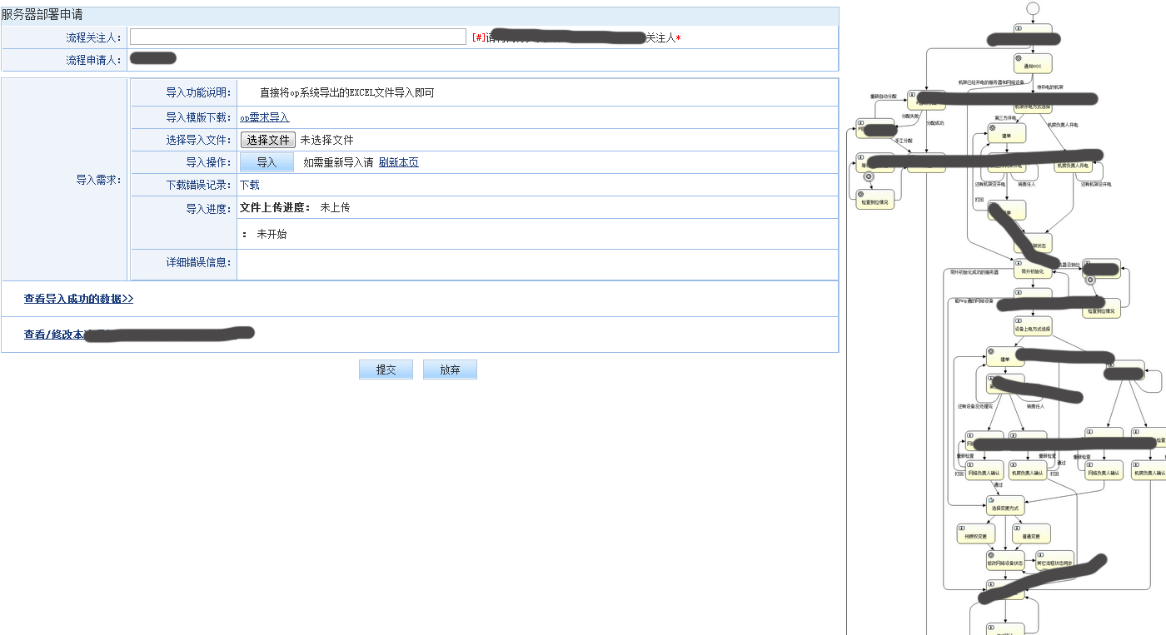Click the 未上传 upload status text
This screenshot has width=1166, height=635.
pos(335,207)
